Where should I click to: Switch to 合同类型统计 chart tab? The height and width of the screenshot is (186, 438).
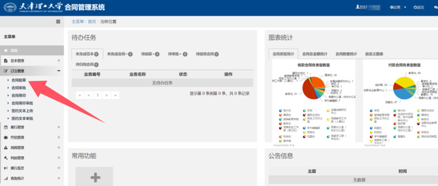[283, 54]
